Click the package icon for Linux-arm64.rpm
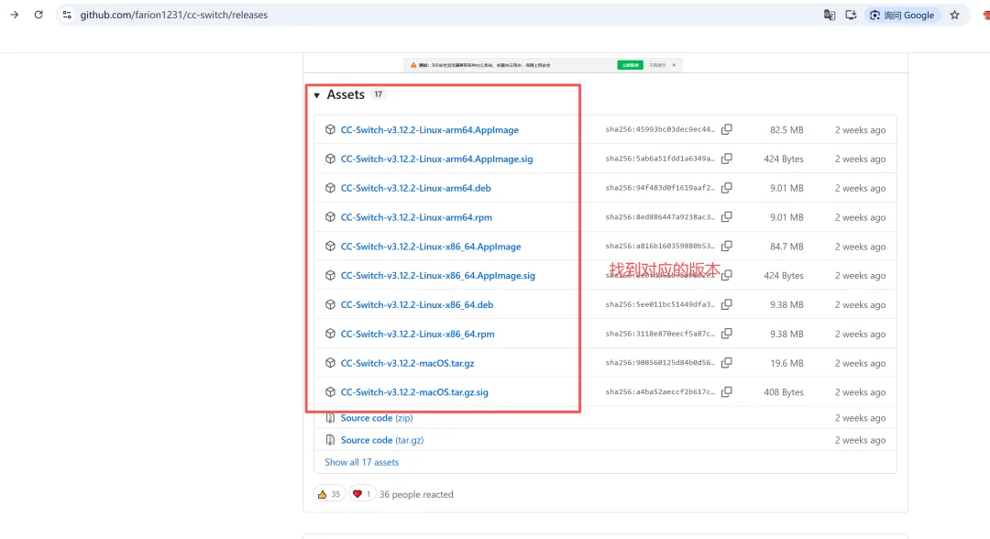990x539 pixels. point(330,216)
